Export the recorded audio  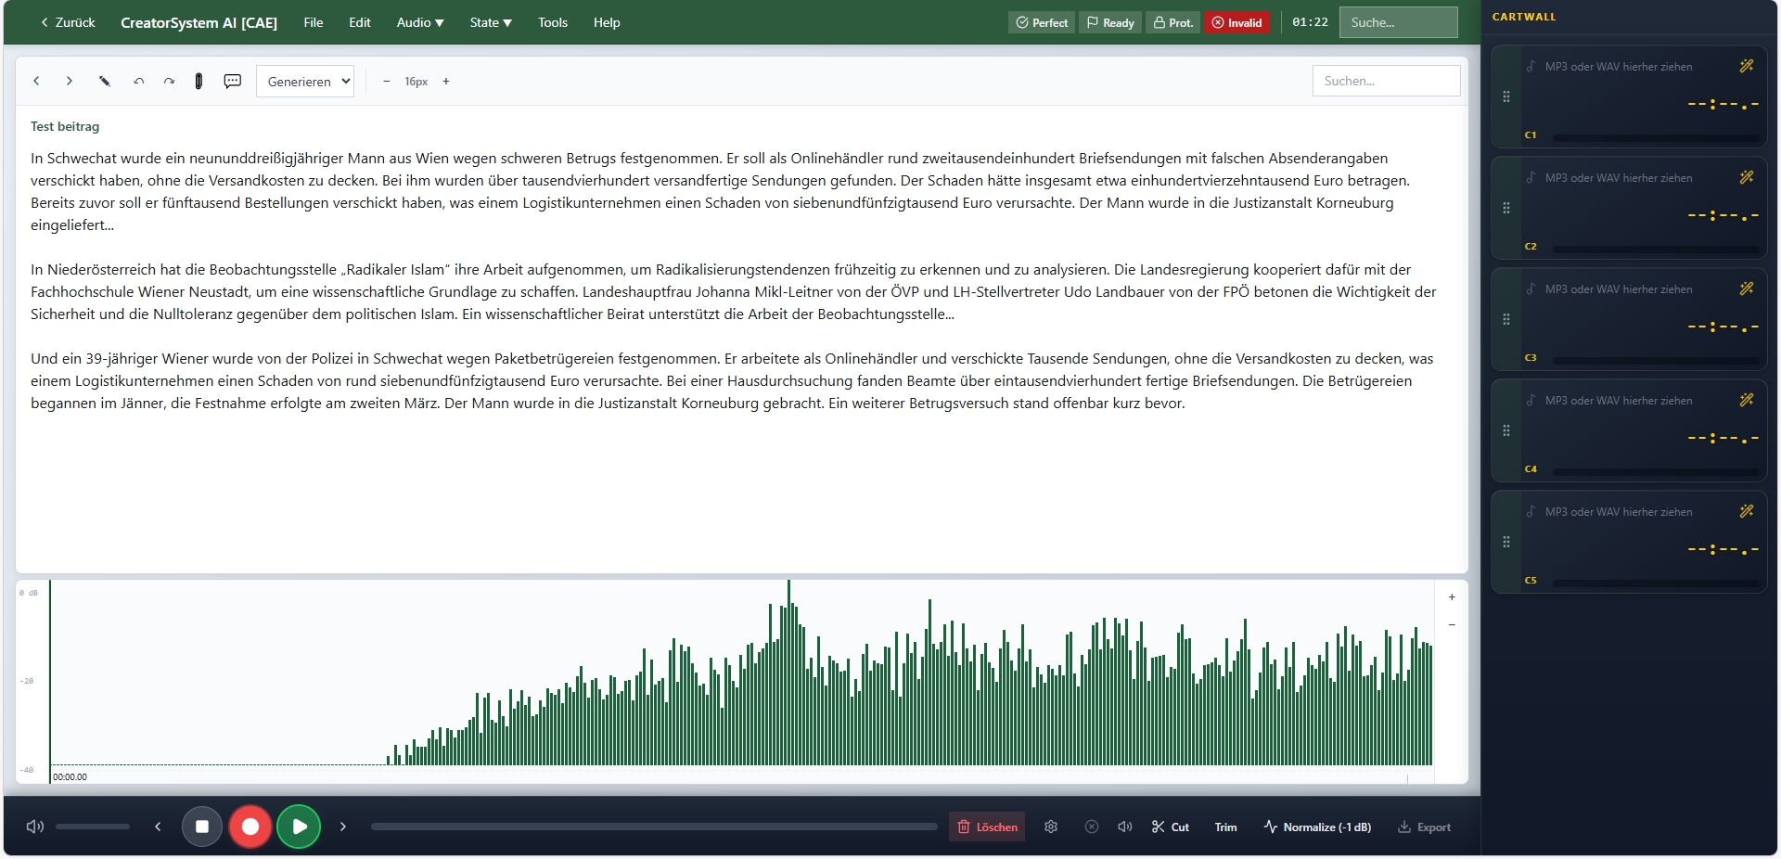[1425, 827]
